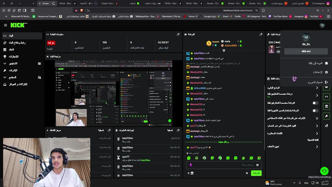Click the purple microphone icon in message box

point(191,165)
